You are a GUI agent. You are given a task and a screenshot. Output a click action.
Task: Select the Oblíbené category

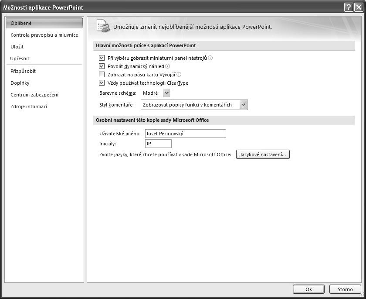pyautogui.click(x=44, y=23)
